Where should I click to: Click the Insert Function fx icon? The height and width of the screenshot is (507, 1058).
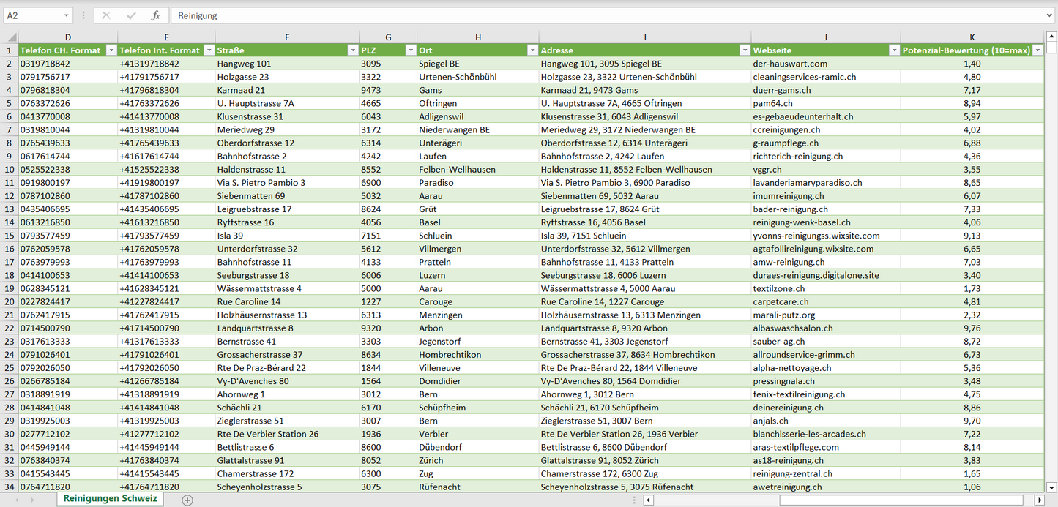[155, 15]
